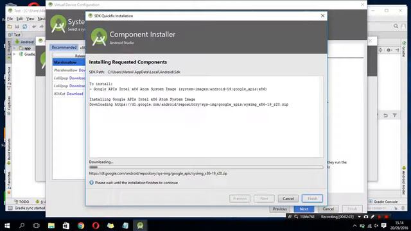Click the installer log output text area

point(206,117)
